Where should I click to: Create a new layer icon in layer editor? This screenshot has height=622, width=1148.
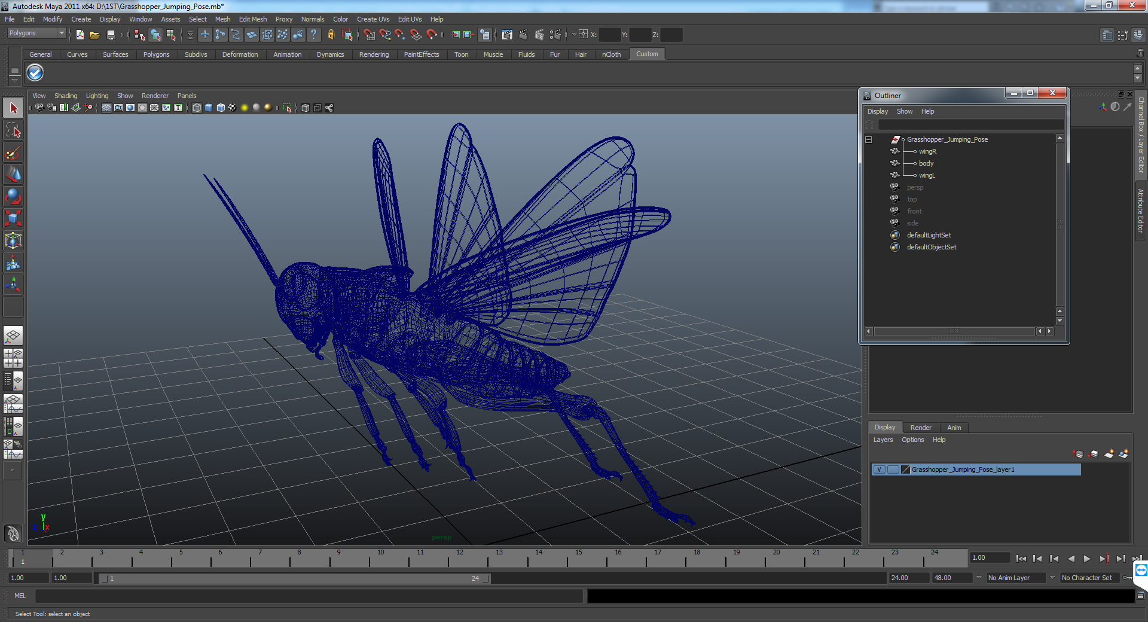pos(1109,454)
